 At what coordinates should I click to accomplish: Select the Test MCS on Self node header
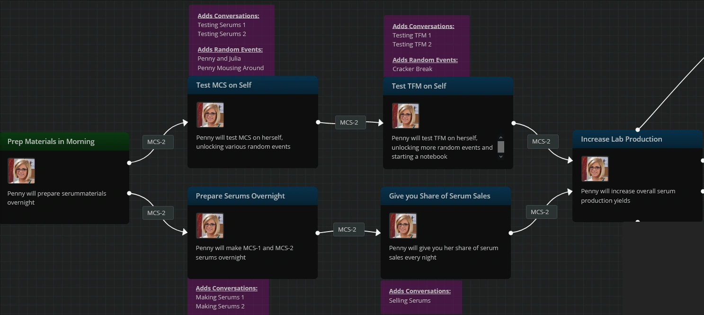point(252,85)
